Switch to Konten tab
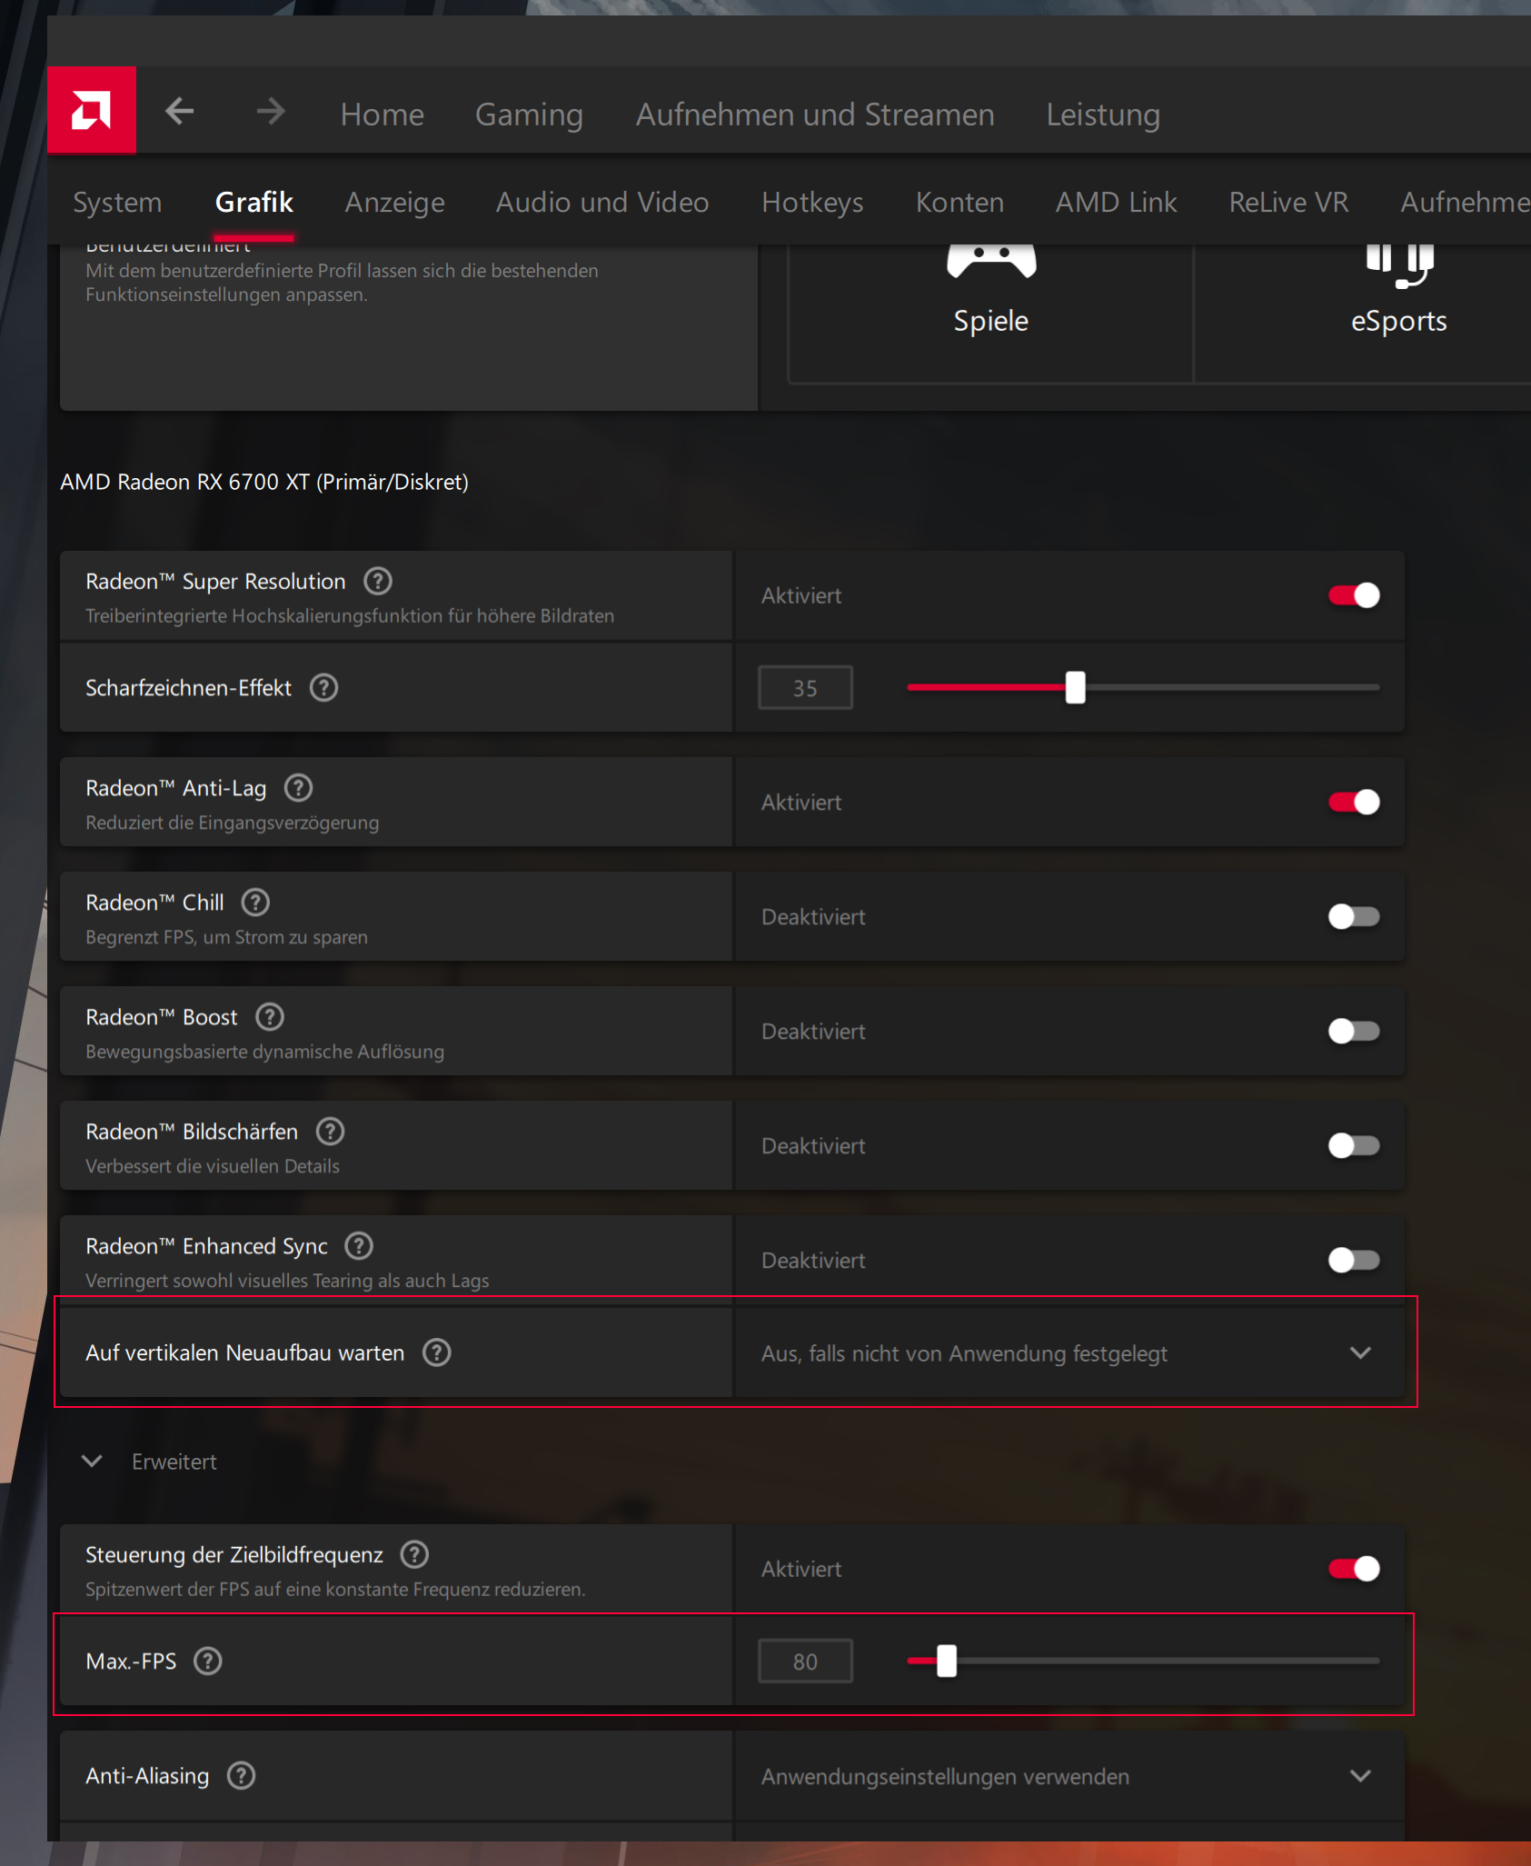1531x1866 pixels. coord(959,202)
